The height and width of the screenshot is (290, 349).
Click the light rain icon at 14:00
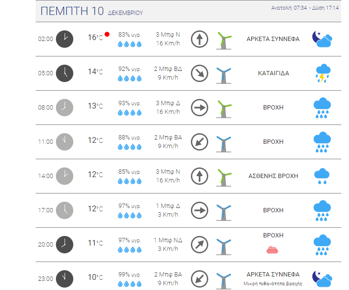(x=322, y=176)
